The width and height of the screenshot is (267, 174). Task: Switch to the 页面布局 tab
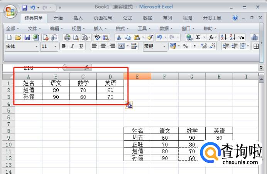tap(103, 18)
